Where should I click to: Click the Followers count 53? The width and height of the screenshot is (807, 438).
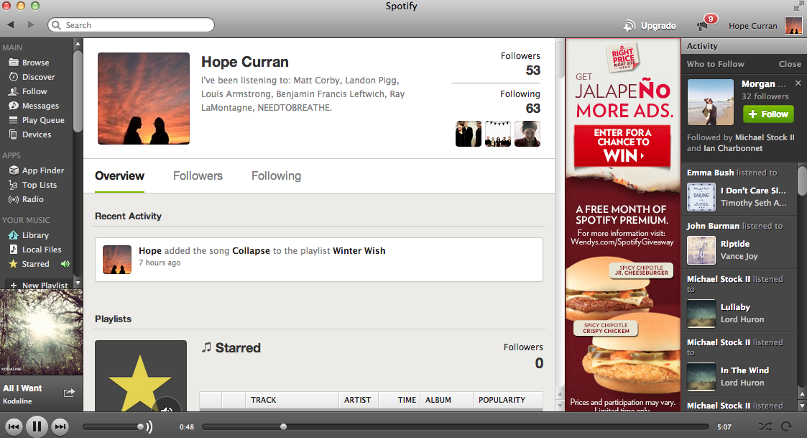point(533,70)
